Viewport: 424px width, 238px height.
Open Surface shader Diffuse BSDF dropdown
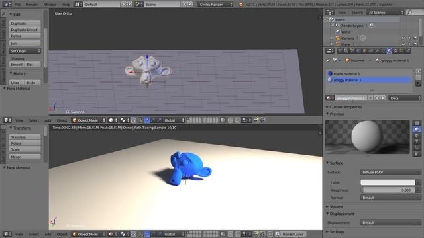(391, 172)
